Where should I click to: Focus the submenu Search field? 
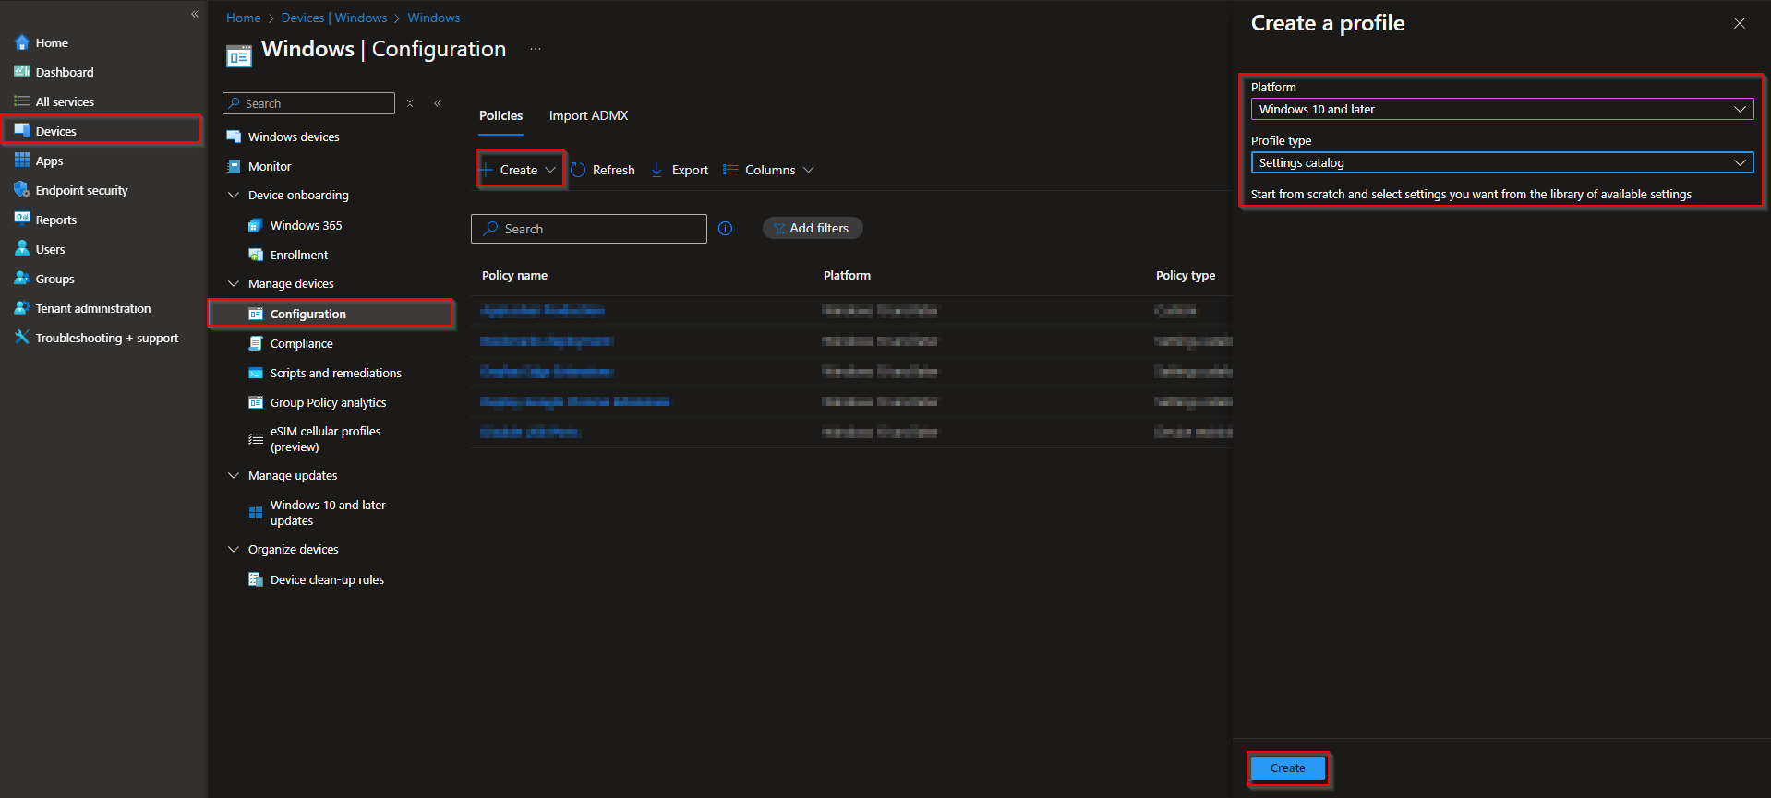pos(308,103)
